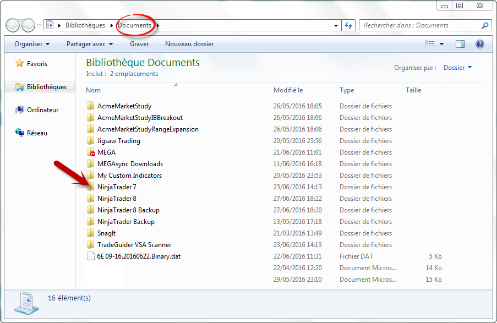Select Ordinateur in navigation pane

(43, 110)
